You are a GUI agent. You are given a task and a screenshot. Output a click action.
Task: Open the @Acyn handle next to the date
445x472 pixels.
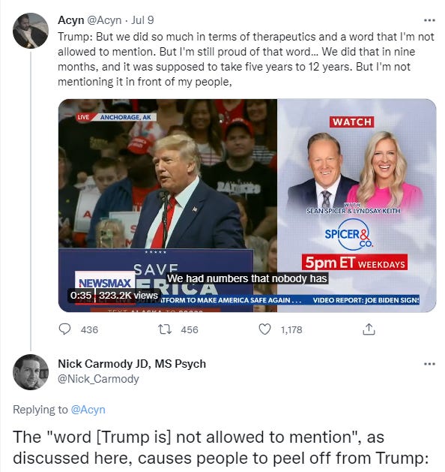104,20
